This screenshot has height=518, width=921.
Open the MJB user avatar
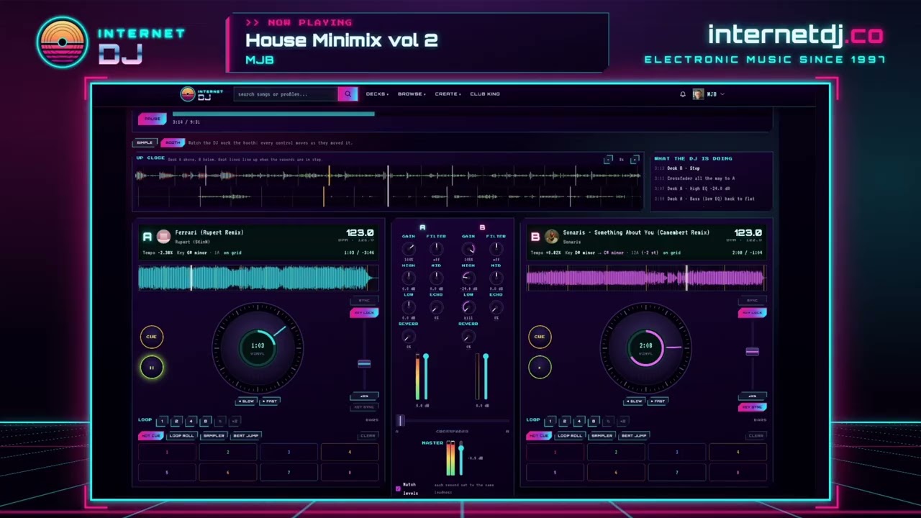point(698,94)
